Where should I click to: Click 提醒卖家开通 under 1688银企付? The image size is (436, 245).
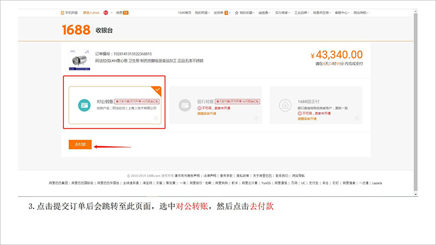click(307, 119)
